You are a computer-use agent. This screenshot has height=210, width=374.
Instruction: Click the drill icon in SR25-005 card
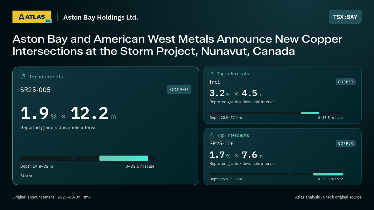pyautogui.click(x=23, y=76)
